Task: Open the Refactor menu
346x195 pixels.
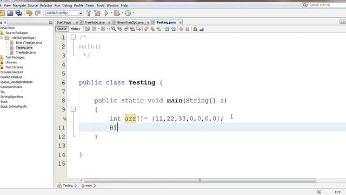Action: click(46, 5)
